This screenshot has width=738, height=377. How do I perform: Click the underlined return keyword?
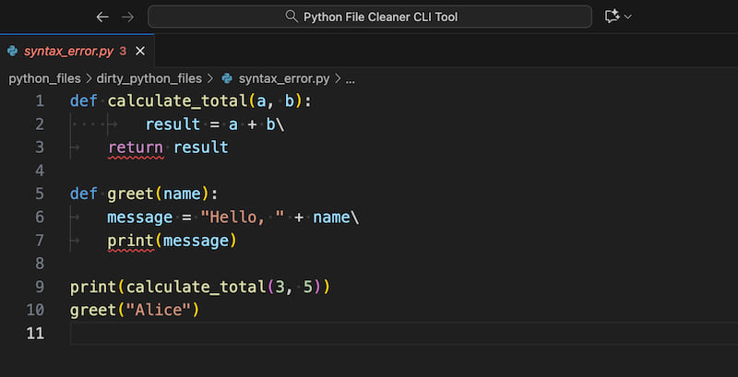(x=136, y=147)
